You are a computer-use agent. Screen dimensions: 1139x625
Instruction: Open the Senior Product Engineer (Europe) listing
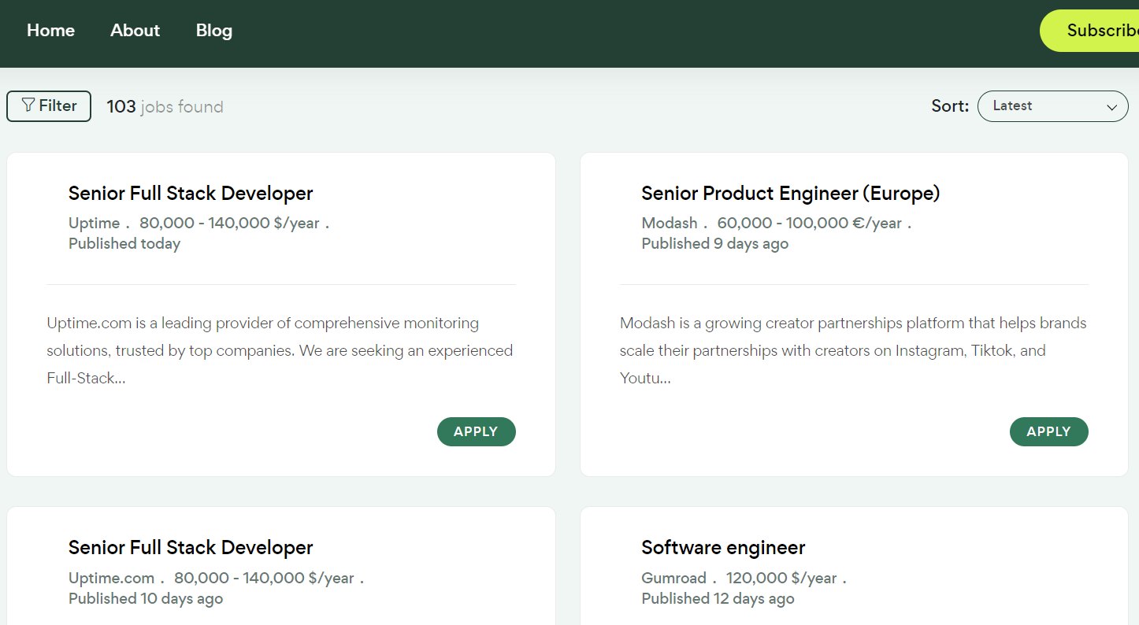790,193
